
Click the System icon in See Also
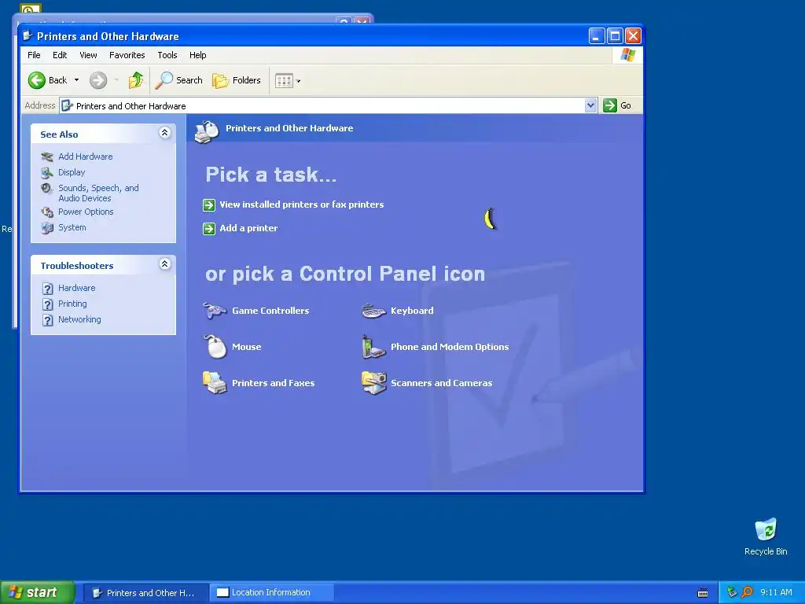click(47, 227)
